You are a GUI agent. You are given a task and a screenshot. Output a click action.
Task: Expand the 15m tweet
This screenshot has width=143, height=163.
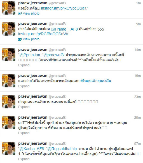(x=24, y=86)
